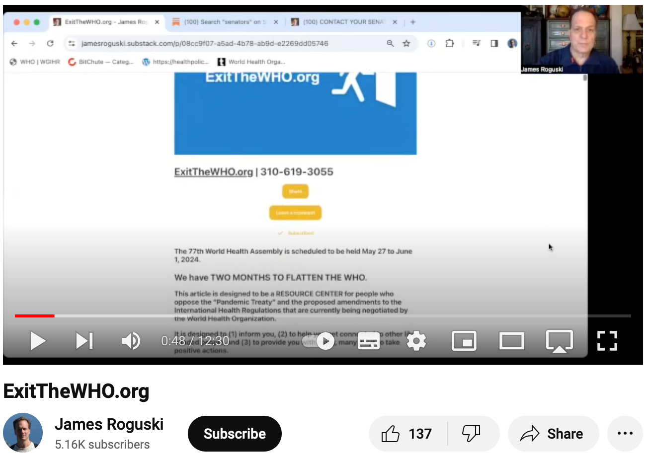Cast video via AirPlay icon
This screenshot has width=648, height=461.
point(560,341)
